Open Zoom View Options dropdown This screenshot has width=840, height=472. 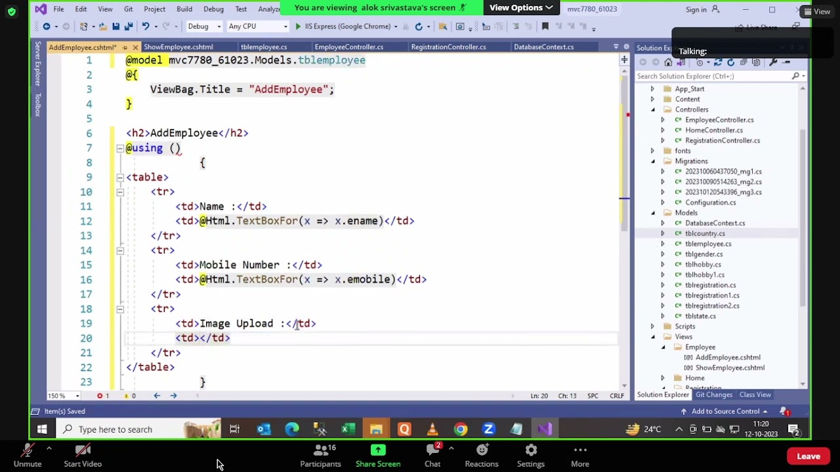[521, 8]
